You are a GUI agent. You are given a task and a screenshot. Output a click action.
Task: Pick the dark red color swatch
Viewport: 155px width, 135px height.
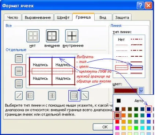click(117, 115)
